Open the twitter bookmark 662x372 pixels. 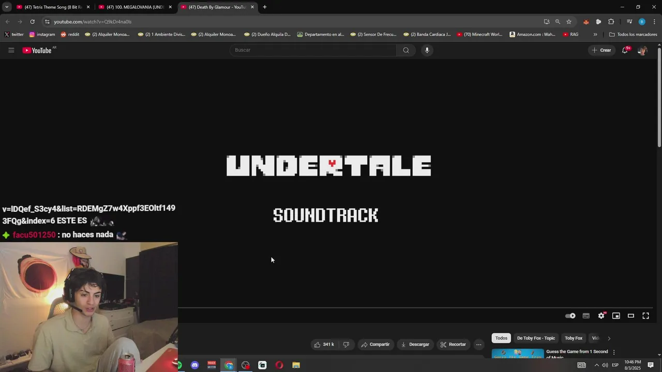[x=14, y=35]
